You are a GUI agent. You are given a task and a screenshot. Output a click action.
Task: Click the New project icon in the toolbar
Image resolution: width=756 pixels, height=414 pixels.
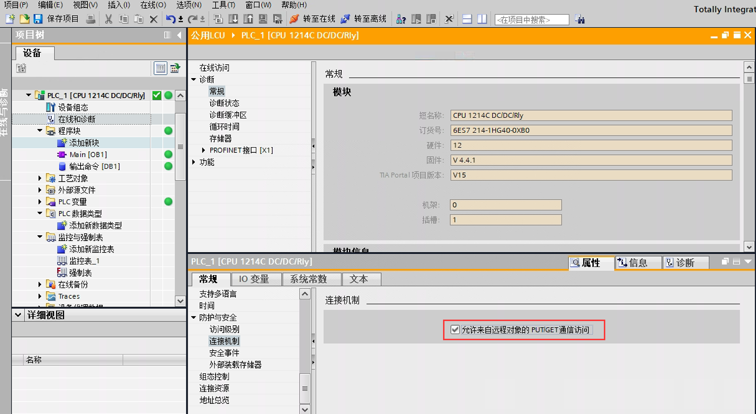[11, 19]
